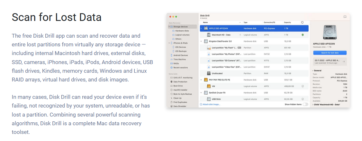This screenshot has width=362, height=141.
Task: Click the Find Duplicates icon
Action: point(171,102)
